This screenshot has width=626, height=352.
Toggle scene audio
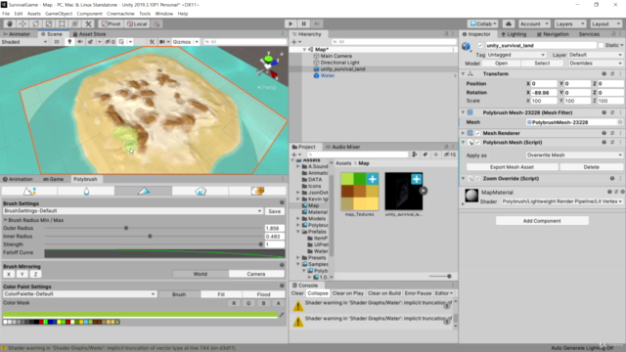tap(80, 42)
